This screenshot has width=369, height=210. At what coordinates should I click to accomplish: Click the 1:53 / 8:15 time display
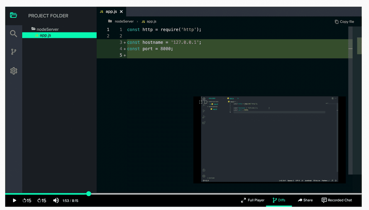[70, 200]
